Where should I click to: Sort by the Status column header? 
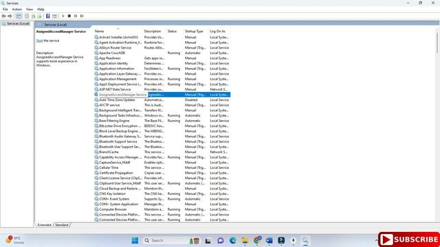175,31
